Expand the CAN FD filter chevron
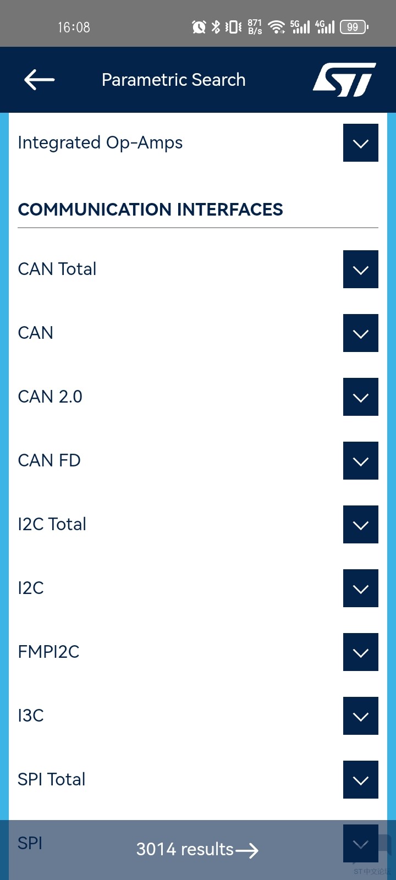Viewport: 396px width, 880px height. tap(361, 461)
